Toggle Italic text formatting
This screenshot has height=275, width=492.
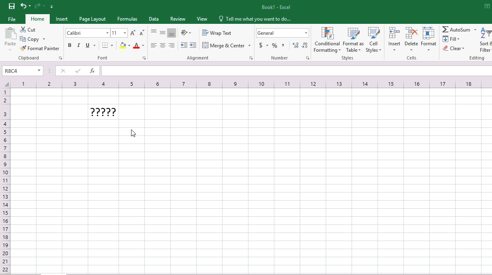pyautogui.click(x=78, y=45)
